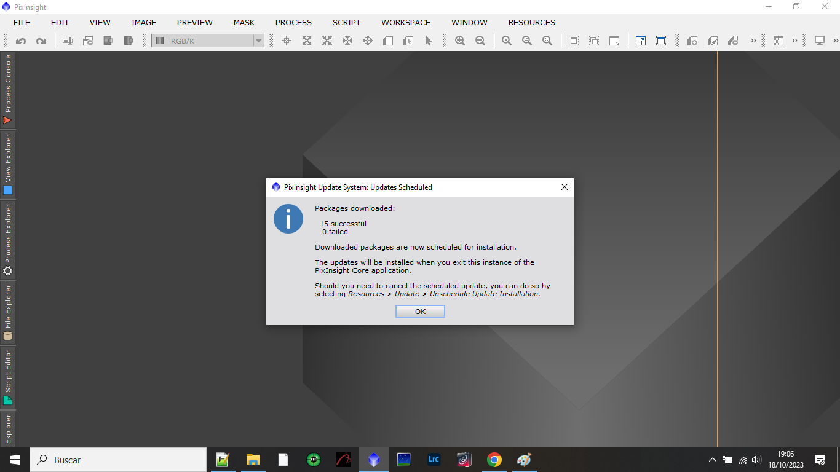Click the Buscar taskbar search box
Image resolution: width=840 pixels, height=472 pixels.
point(118,460)
